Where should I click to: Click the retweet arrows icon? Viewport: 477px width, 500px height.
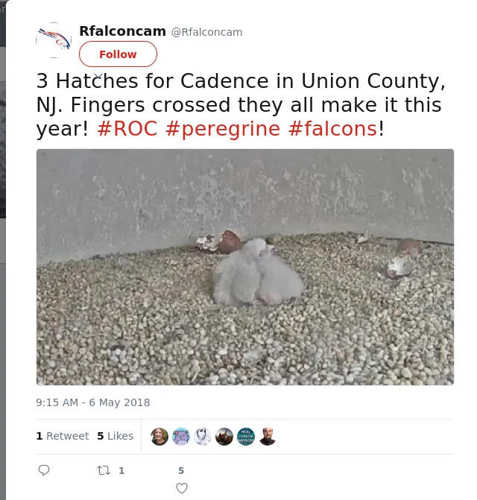click(104, 470)
